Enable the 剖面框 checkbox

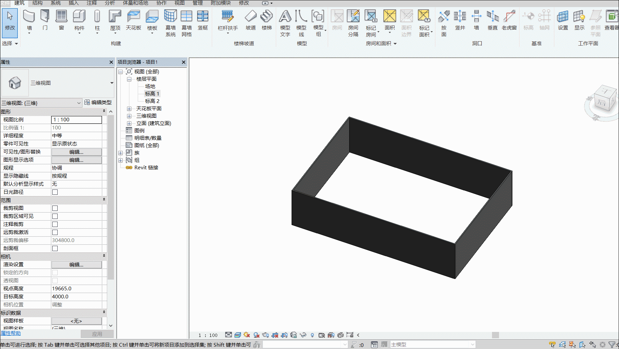coord(55,248)
